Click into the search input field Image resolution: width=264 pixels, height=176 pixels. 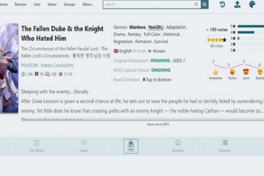click(x=148, y=5)
